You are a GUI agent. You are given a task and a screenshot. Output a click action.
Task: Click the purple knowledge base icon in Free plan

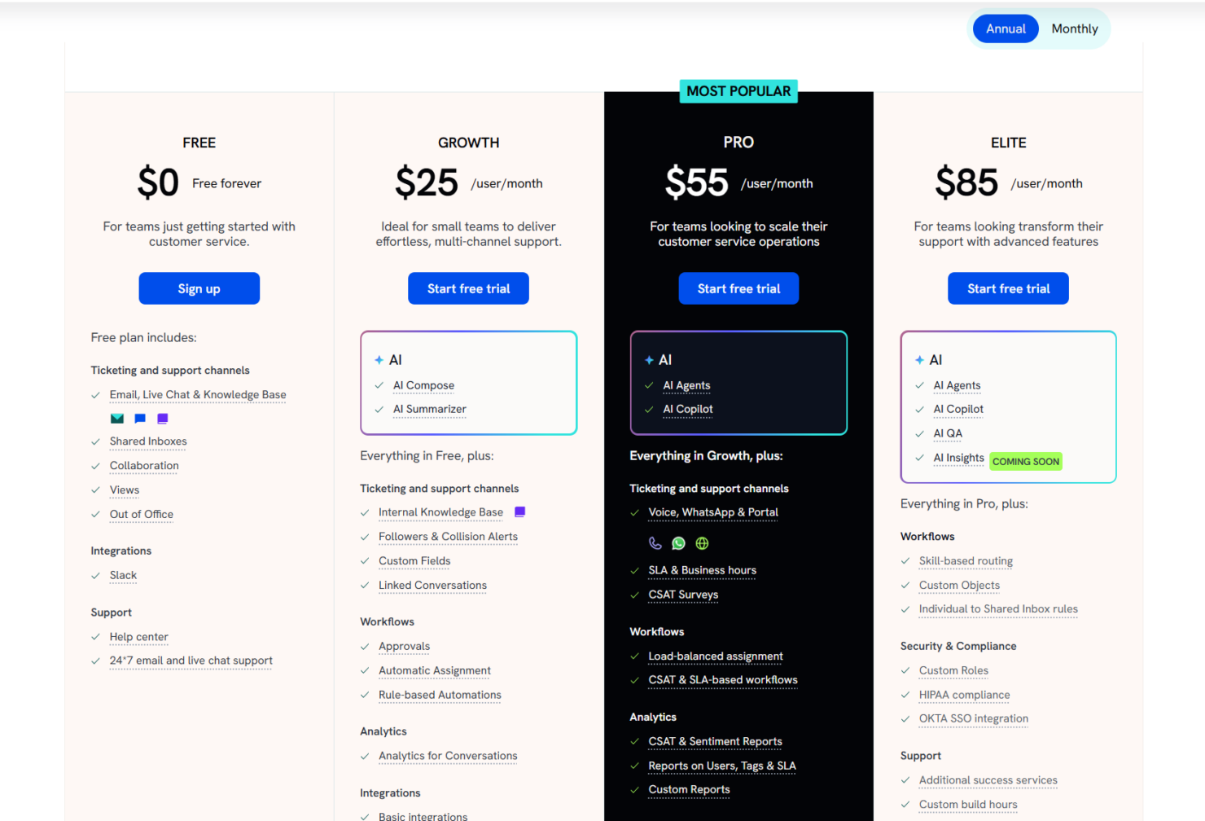(x=162, y=418)
